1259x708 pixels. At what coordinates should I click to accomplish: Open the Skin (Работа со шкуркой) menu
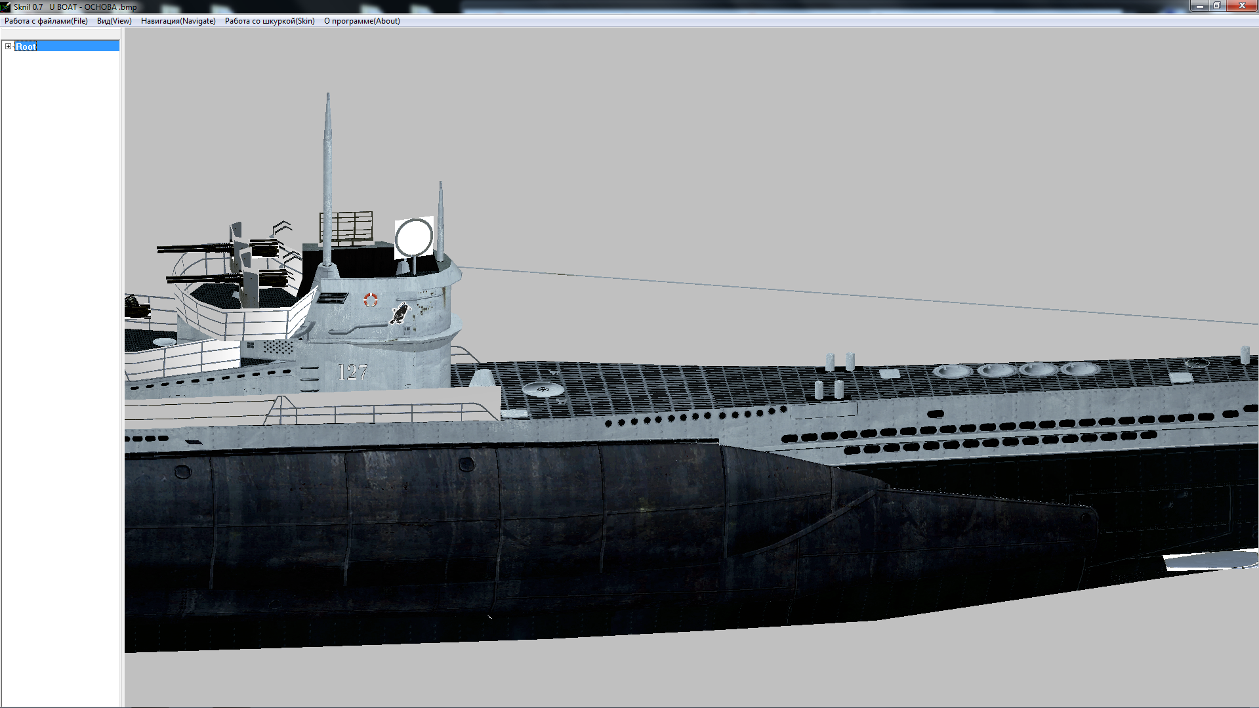click(270, 21)
